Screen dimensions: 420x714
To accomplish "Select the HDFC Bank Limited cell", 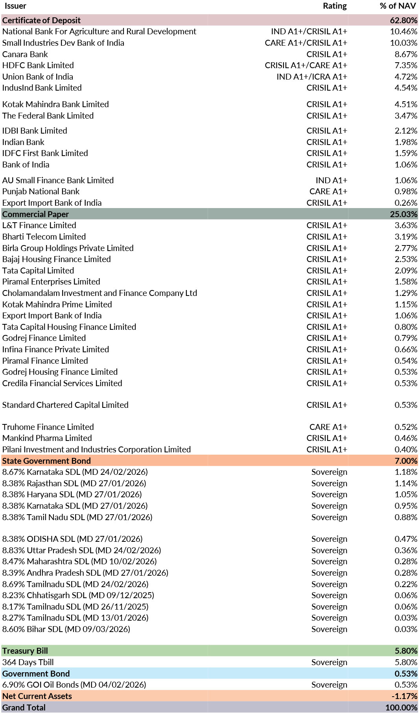I will coord(38,65).
